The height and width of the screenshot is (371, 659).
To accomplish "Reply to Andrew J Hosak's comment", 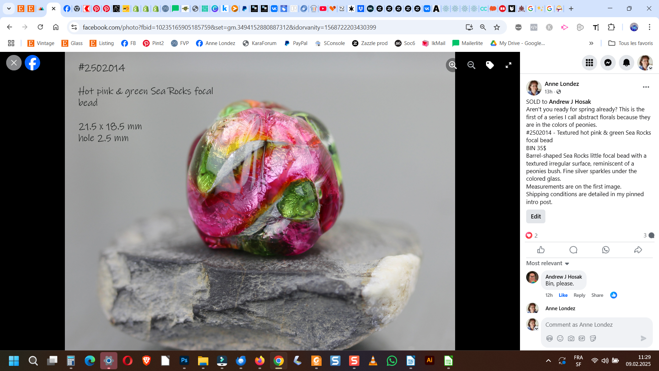I will coord(579,295).
